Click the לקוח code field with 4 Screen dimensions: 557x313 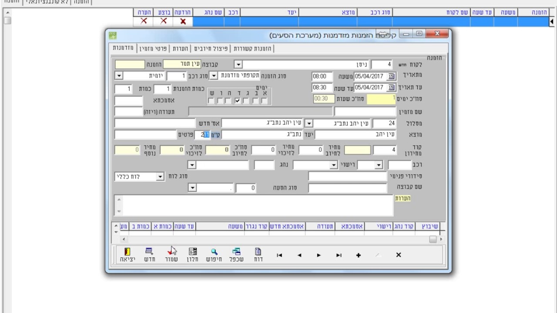[x=382, y=65]
